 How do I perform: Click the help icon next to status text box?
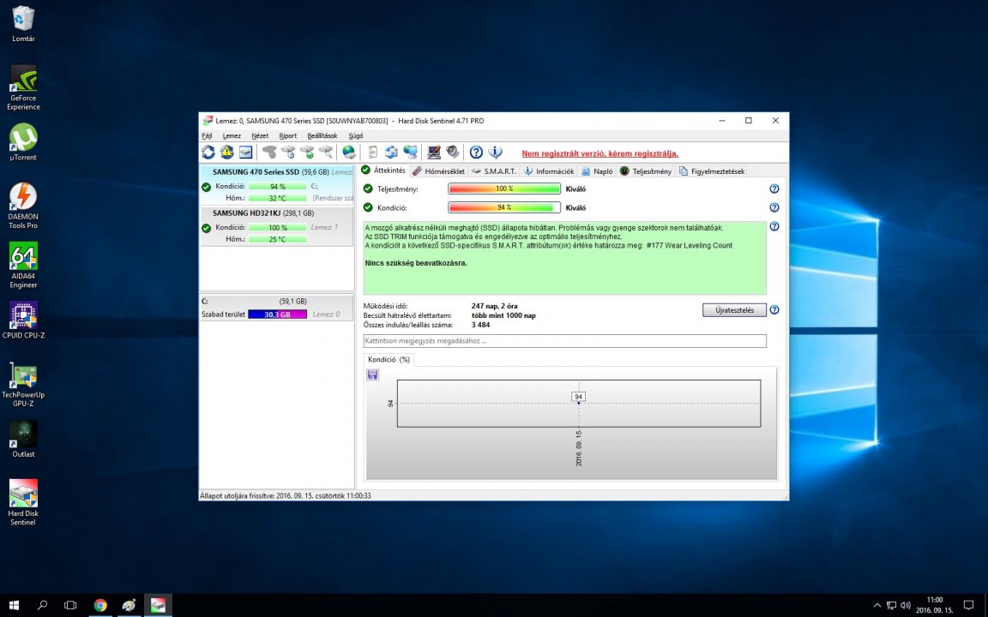pos(774,226)
